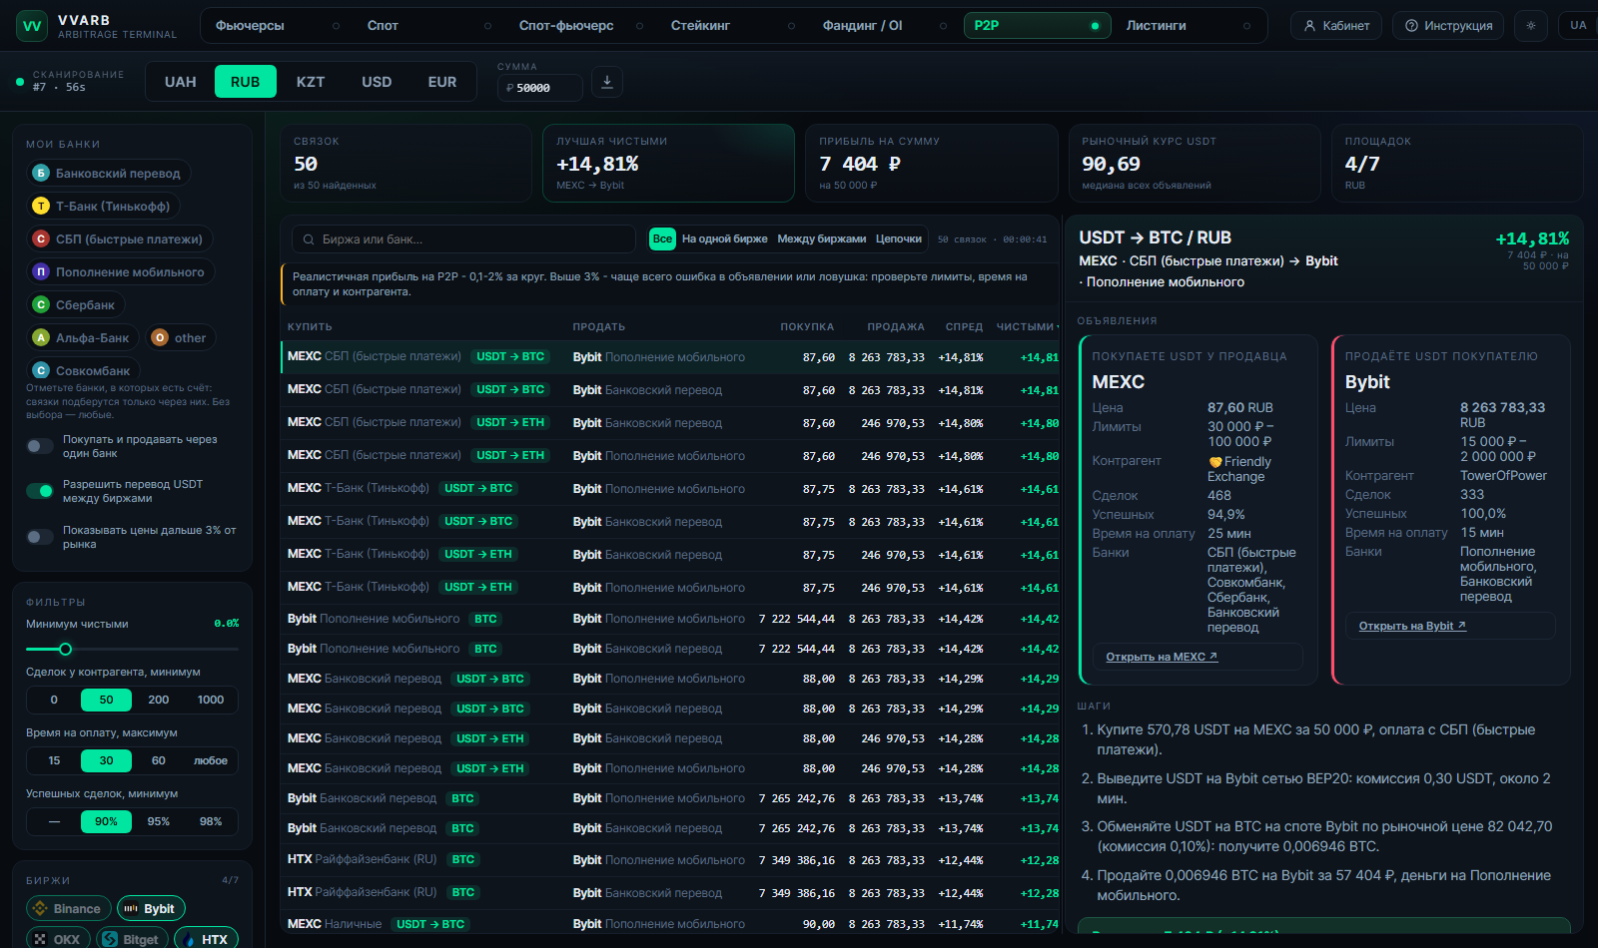Viewport: 1598px width, 948px height.
Task: Select the Т-Банк (Тинькофф) chip in My Banks
Action: [x=103, y=207]
